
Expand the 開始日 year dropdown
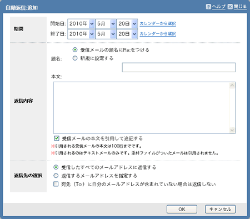point(81,24)
